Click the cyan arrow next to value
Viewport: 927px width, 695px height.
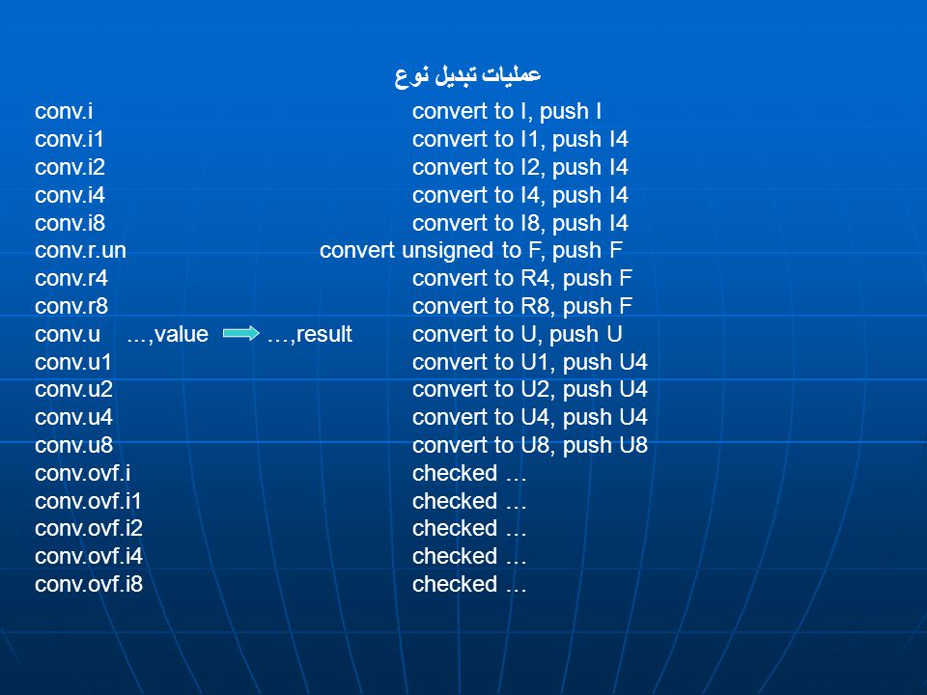tap(240, 333)
